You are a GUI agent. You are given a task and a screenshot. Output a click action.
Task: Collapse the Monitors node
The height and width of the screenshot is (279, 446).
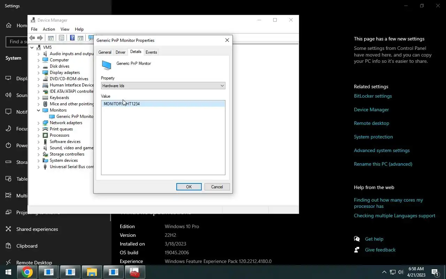[x=39, y=110]
